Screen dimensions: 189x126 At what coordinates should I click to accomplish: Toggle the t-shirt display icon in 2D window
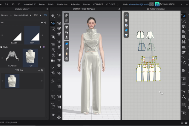click(126, 20)
